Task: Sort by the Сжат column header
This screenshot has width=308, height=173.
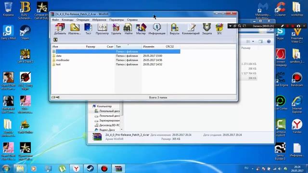Action: pos(110,47)
